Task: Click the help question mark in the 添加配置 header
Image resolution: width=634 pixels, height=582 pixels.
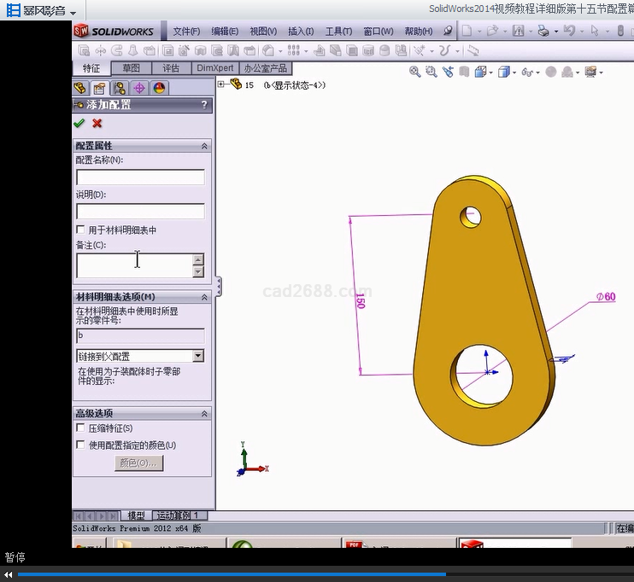Action: 204,105
